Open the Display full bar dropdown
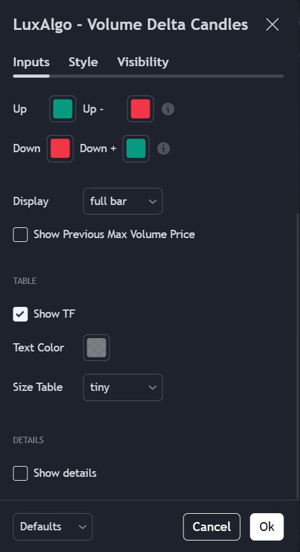300x552 pixels. 123,201
